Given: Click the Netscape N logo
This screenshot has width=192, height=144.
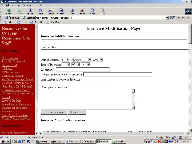Looking at the screenshot, I should 188,12.
